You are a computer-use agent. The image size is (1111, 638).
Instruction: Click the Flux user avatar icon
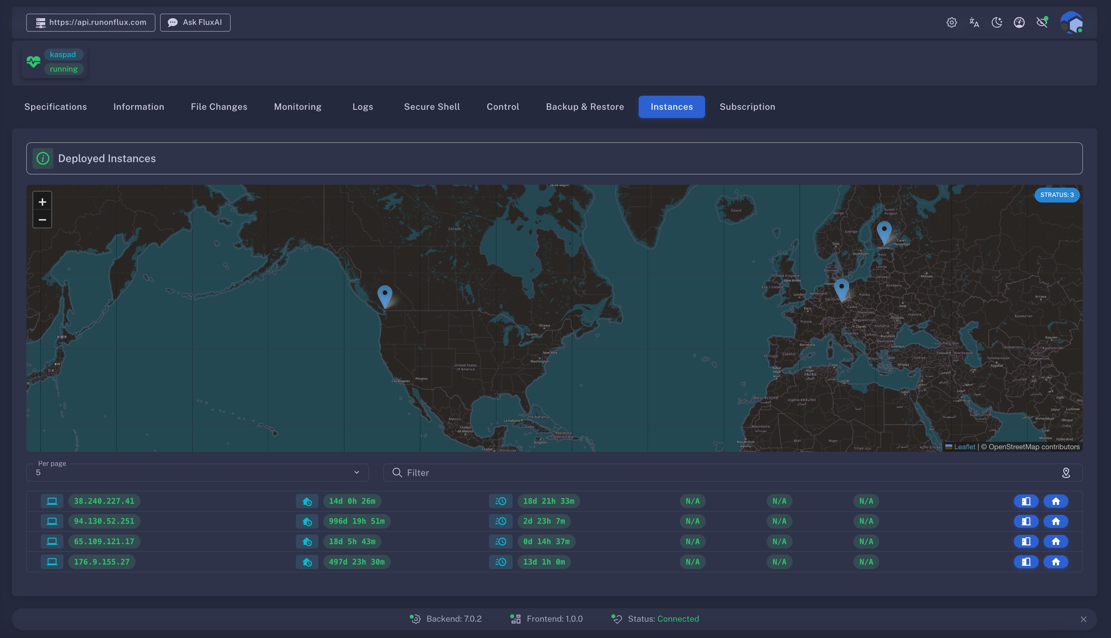[1071, 22]
